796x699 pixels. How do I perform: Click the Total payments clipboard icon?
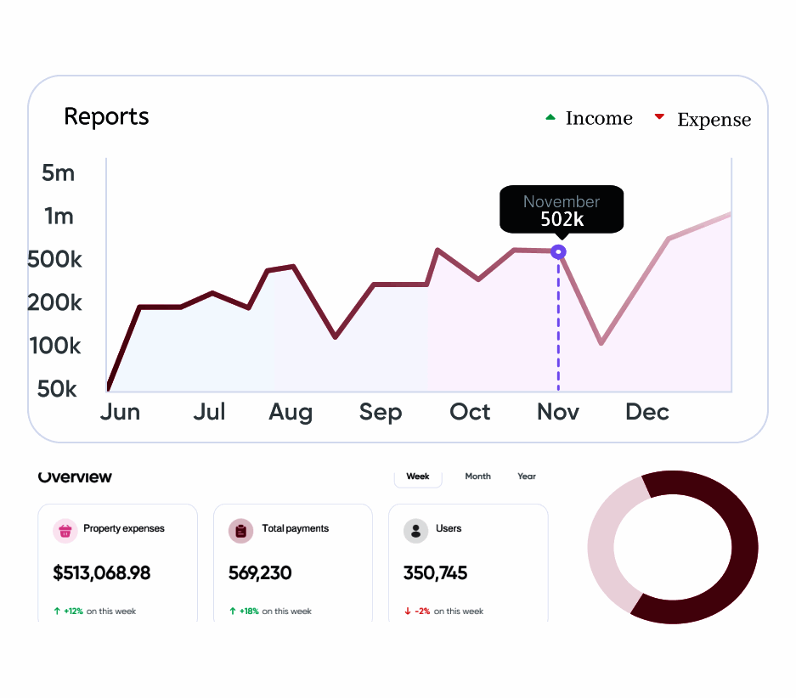pyautogui.click(x=241, y=531)
